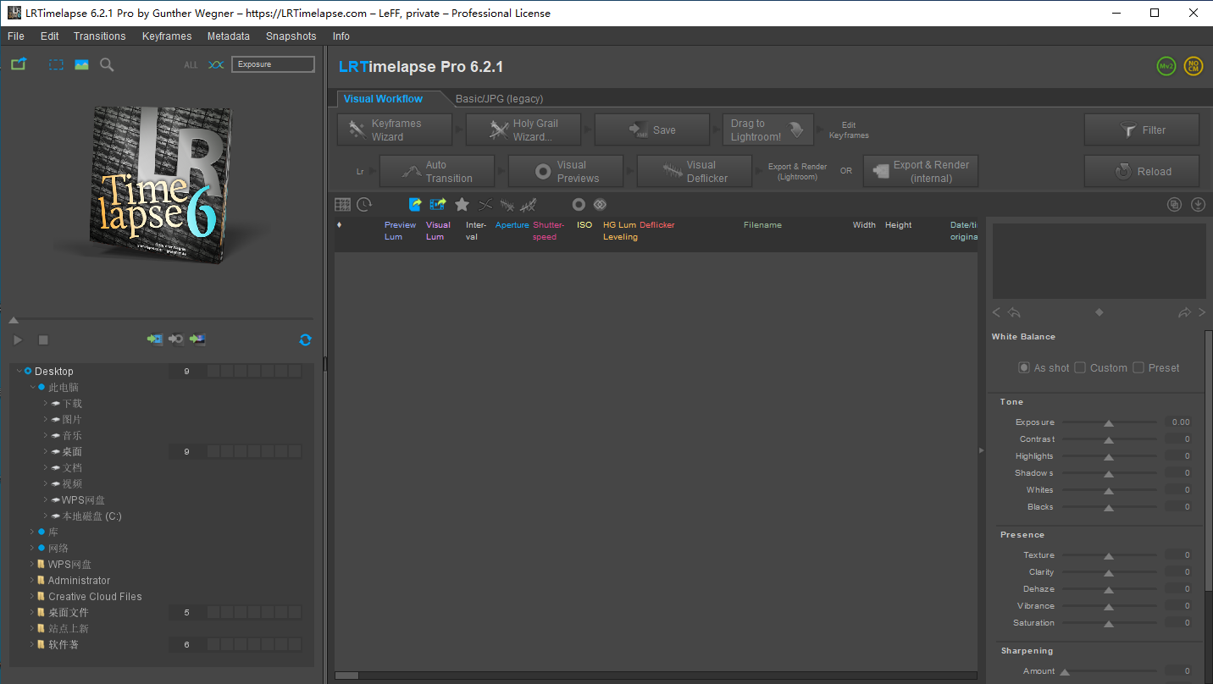Open the Keyframes menu
The height and width of the screenshot is (684, 1213).
pyautogui.click(x=167, y=36)
